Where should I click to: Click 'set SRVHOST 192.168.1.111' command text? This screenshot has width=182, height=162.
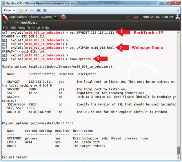click(x=92, y=33)
